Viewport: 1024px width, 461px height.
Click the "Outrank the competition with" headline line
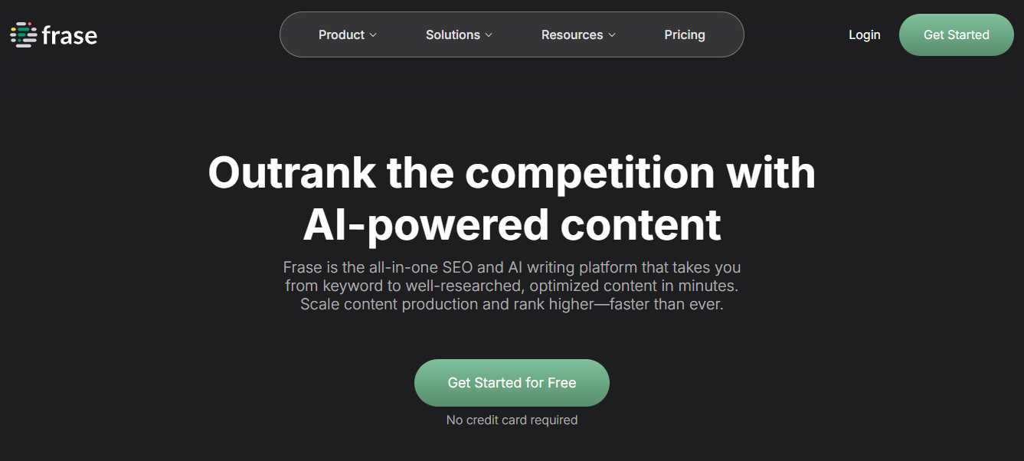click(x=512, y=172)
